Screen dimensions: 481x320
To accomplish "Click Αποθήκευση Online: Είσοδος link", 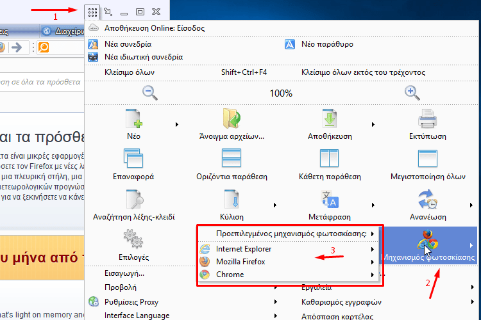I will 155,28.
